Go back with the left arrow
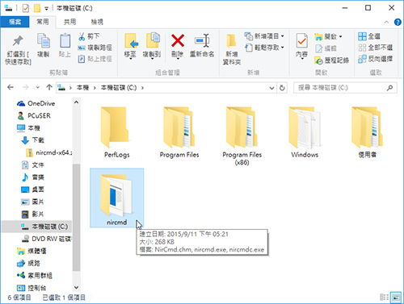Viewport: 404px width, 304px height. [11, 87]
